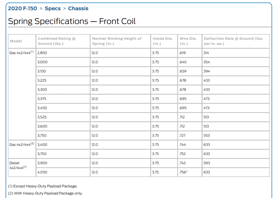Viewport: 276px width, 198px height.
Task: Click the Gas 4x2/4x4 (2) model cell
Action: click(22, 149)
